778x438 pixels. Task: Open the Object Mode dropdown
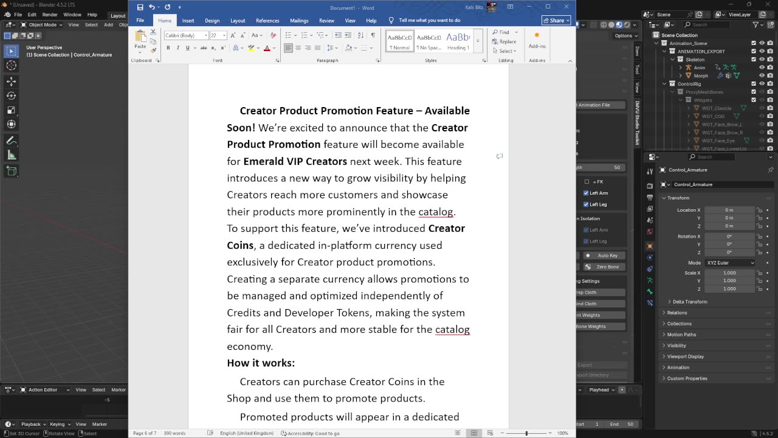(41, 25)
